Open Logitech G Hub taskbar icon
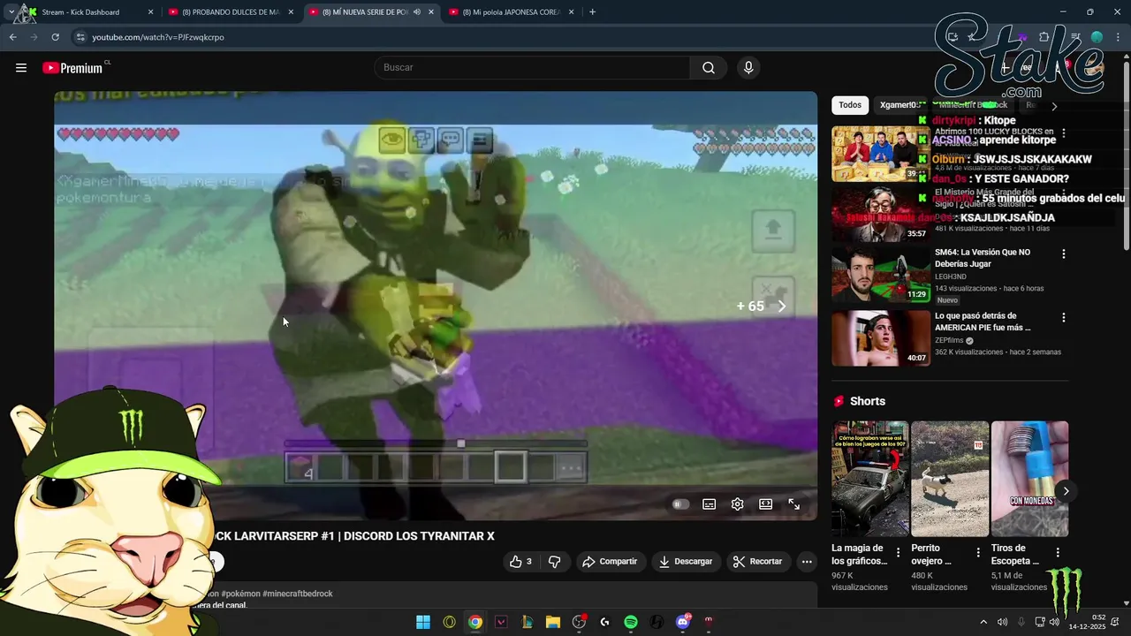Image resolution: width=1131 pixels, height=636 pixels. click(x=604, y=622)
